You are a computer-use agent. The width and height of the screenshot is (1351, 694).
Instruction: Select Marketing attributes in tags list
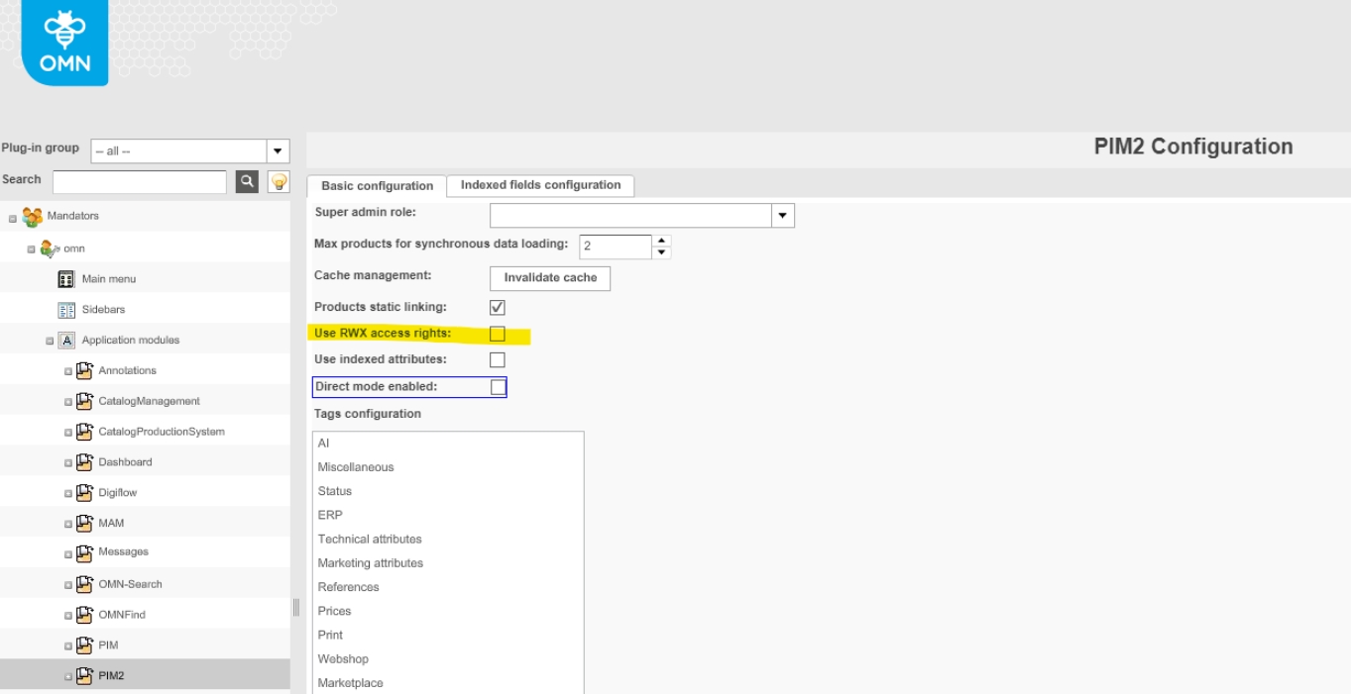click(x=371, y=563)
